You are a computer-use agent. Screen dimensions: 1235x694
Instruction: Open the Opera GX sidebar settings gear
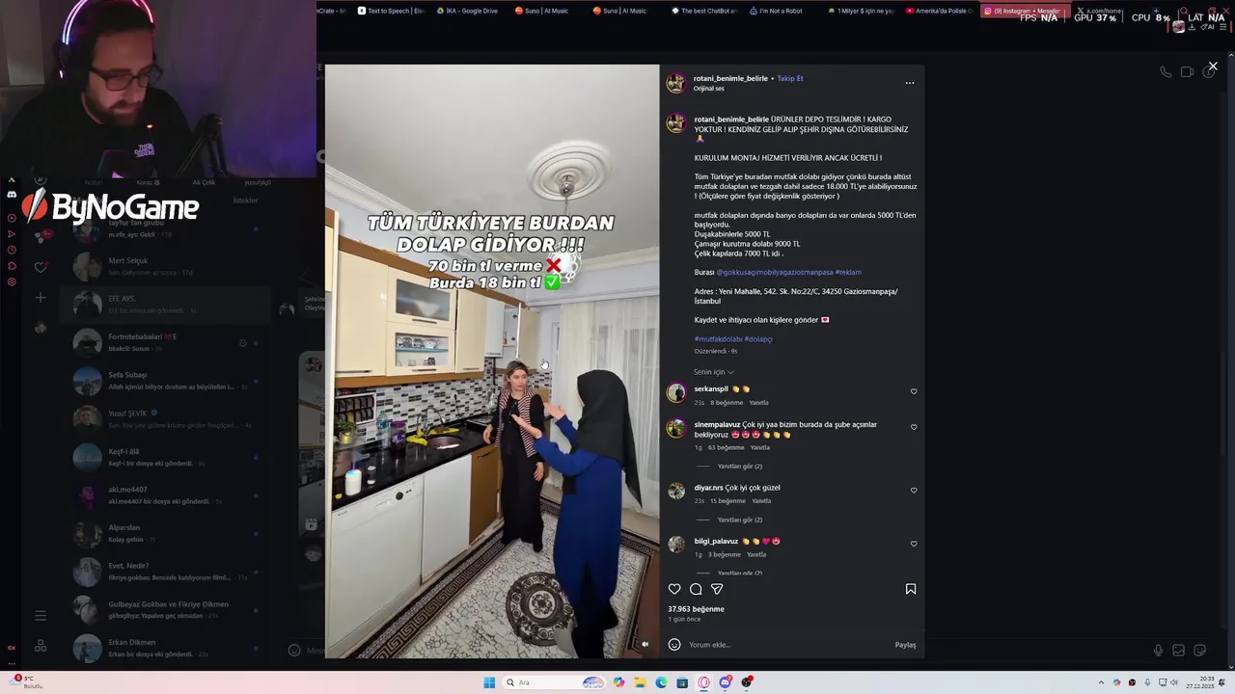point(12,282)
